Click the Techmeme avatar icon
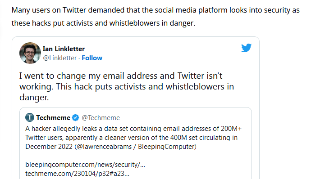This screenshot has height=179, width=311. pyautogui.click(x=30, y=117)
